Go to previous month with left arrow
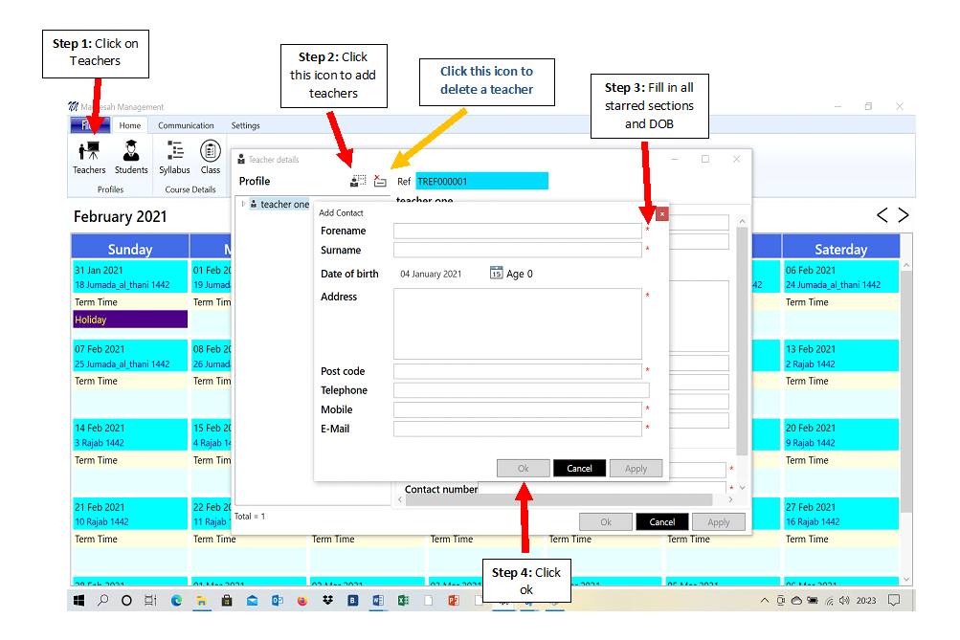Screen dimensions: 960x640 click(882, 216)
